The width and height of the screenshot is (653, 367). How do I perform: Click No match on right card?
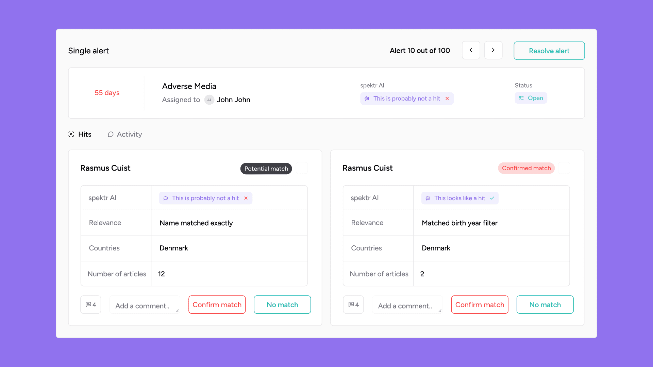(545, 305)
